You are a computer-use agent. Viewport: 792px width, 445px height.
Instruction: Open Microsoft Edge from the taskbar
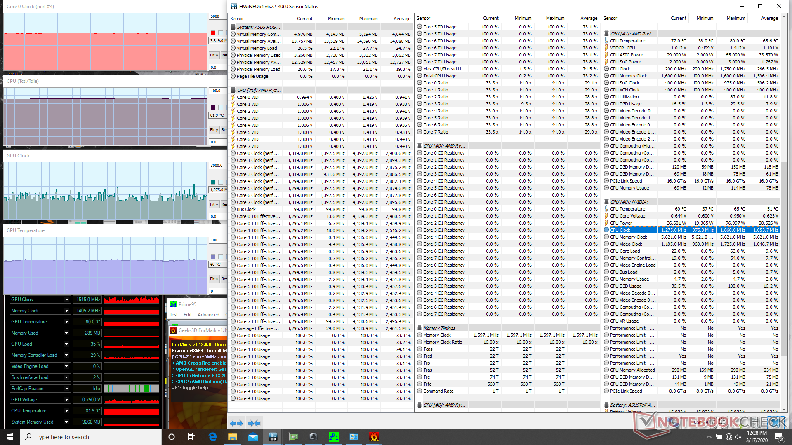212,437
